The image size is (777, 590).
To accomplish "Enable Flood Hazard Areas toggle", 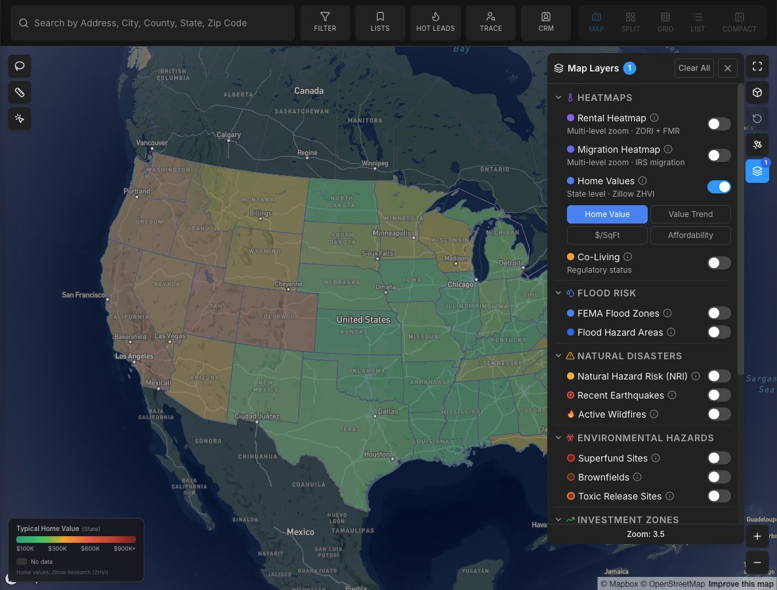I will pyautogui.click(x=719, y=332).
